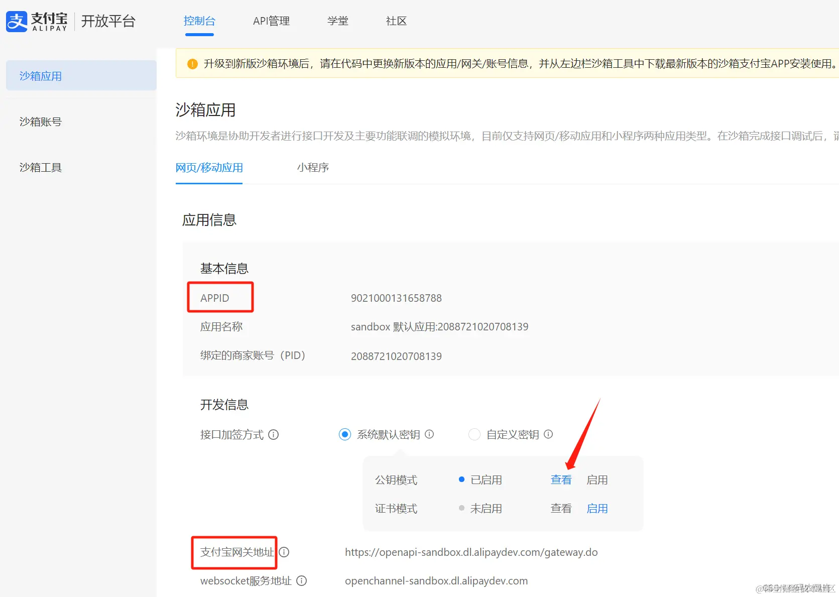Click info icon beside 系统默认密钥
This screenshot has height=597, width=839.
(x=429, y=434)
